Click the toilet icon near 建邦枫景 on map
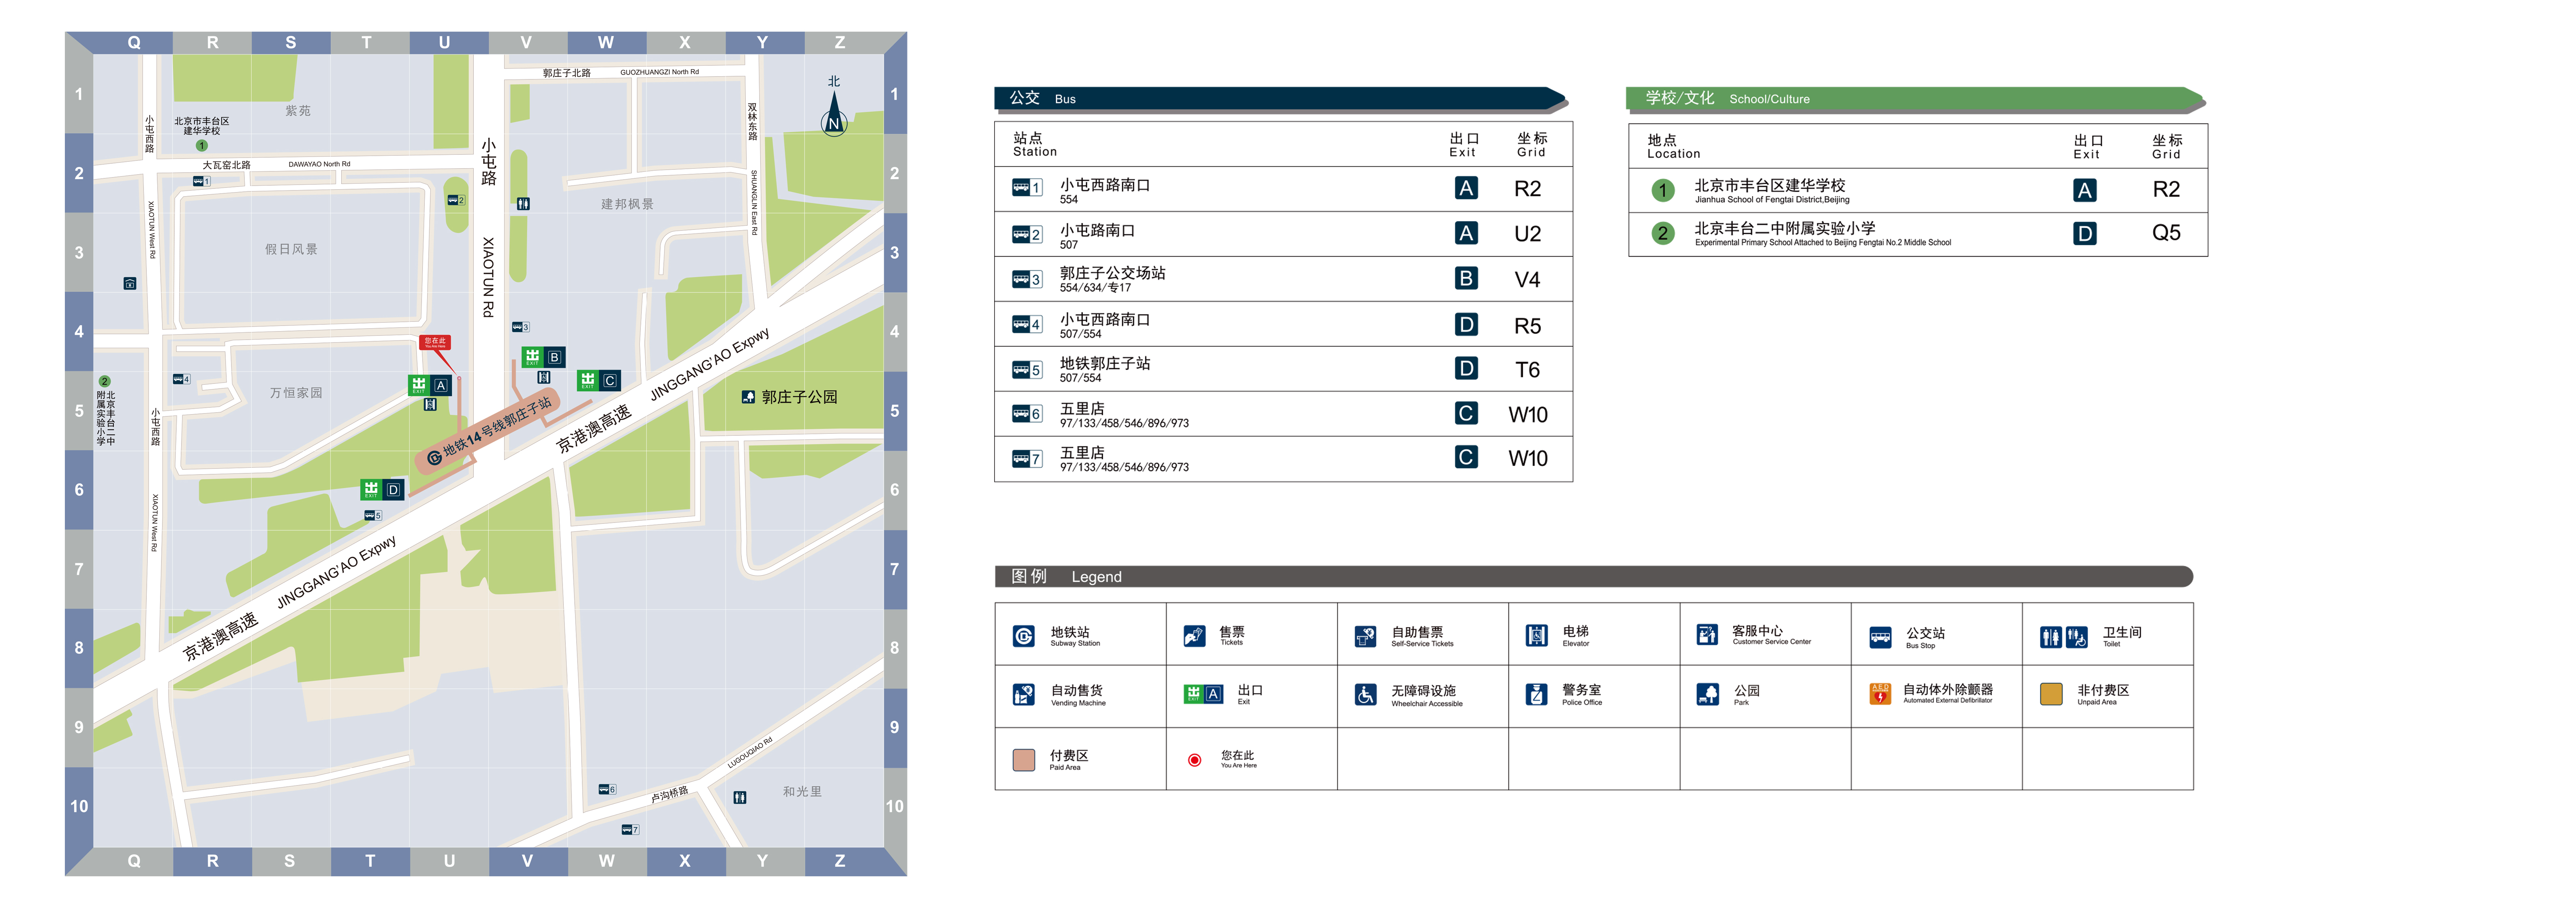Image resolution: width=2576 pixels, height=912 pixels. pos(523,203)
